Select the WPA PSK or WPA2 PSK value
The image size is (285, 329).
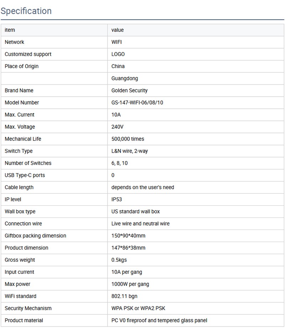(139, 309)
